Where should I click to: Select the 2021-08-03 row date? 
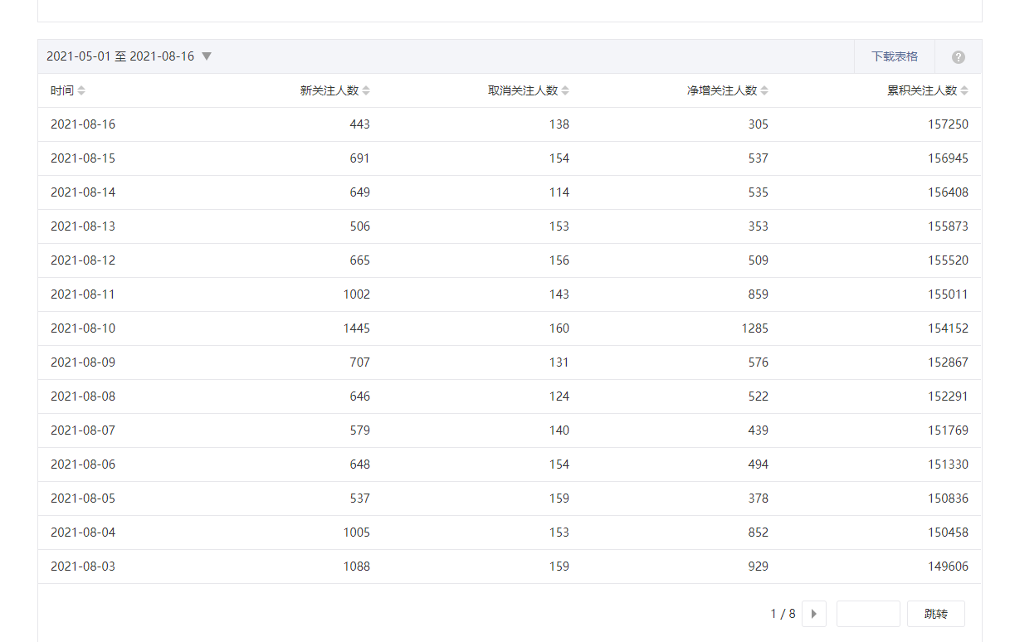tap(83, 567)
